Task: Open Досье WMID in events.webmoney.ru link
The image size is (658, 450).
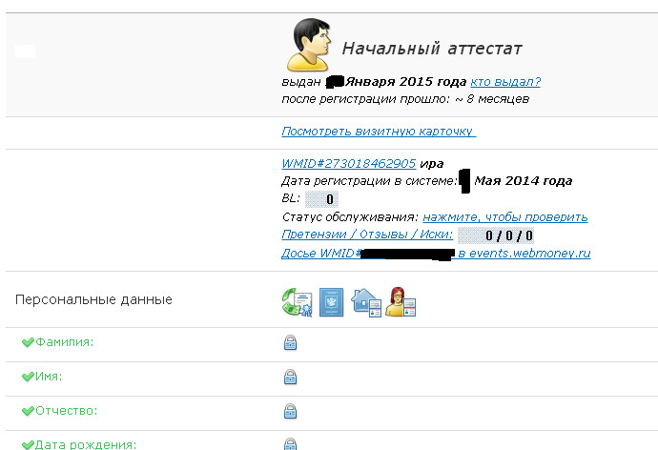Action: pos(436,254)
